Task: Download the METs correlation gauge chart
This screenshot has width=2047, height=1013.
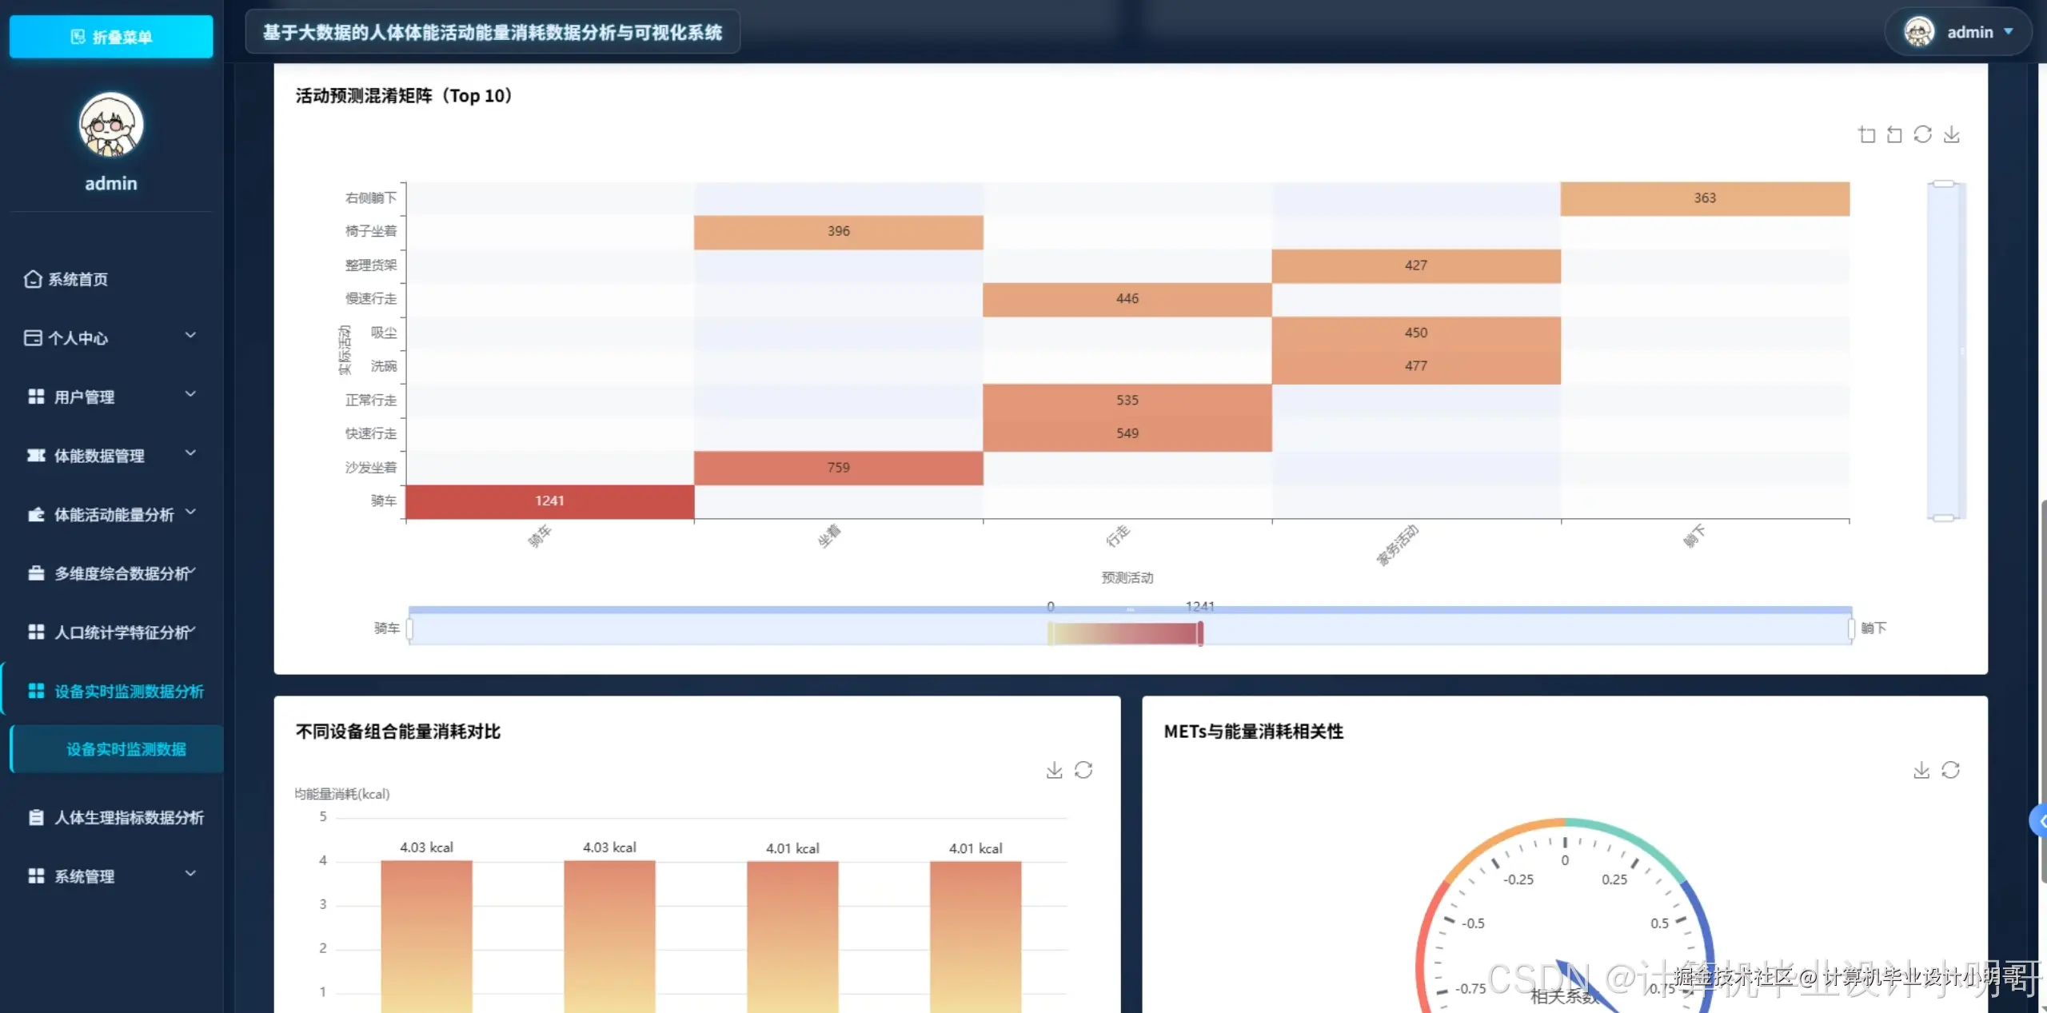Action: pos(1921,770)
